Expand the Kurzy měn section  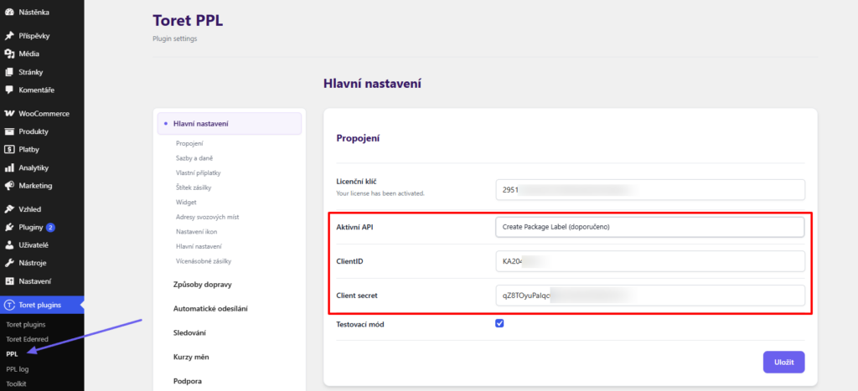point(191,357)
